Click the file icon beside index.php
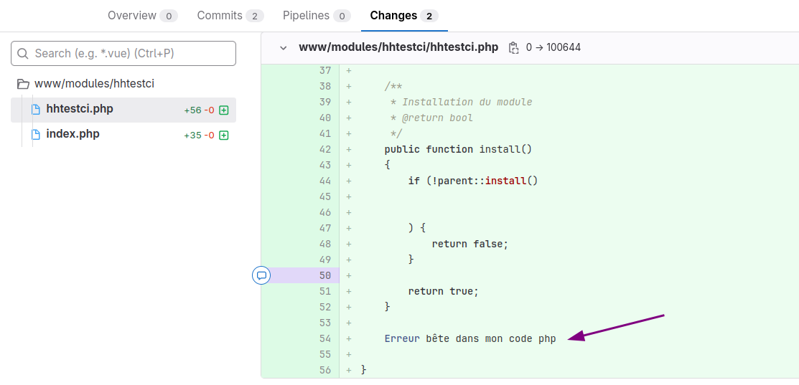 point(36,135)
